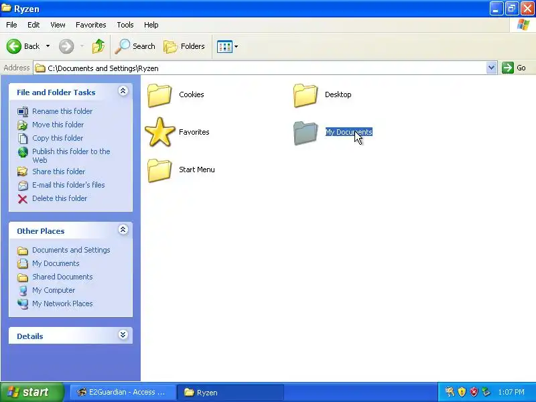
Task: Click the Publish globe icon
Action: 23,153
